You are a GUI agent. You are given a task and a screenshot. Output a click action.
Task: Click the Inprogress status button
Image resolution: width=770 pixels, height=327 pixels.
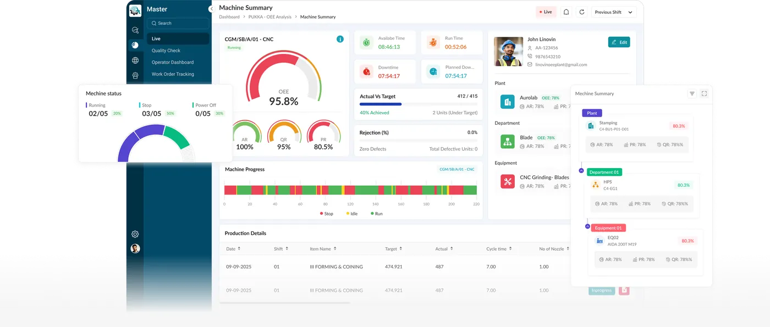click(x=602, y=290)
